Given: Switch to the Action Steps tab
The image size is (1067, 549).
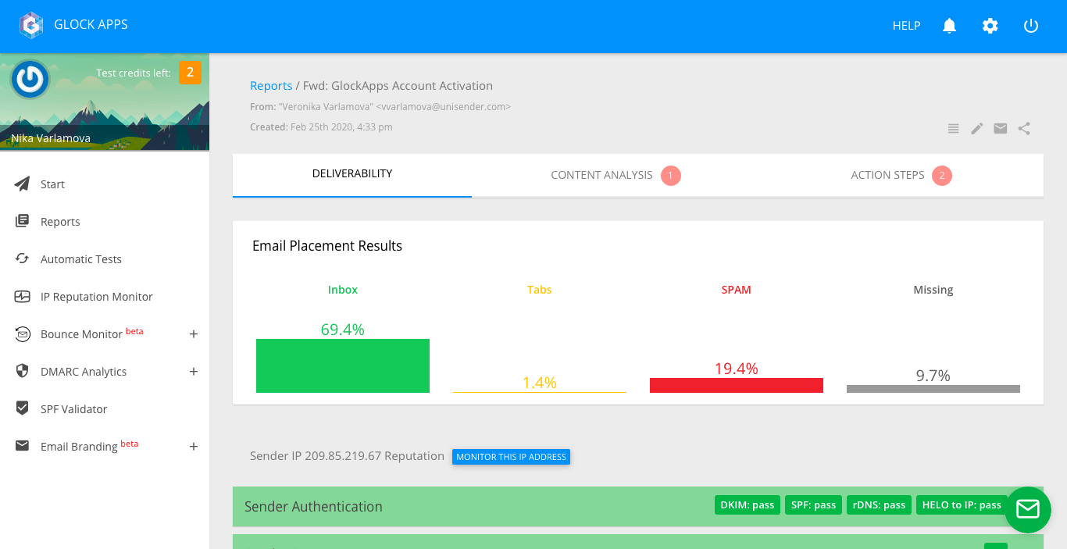Looking at the screenshot, I should (x=901, y=175).
